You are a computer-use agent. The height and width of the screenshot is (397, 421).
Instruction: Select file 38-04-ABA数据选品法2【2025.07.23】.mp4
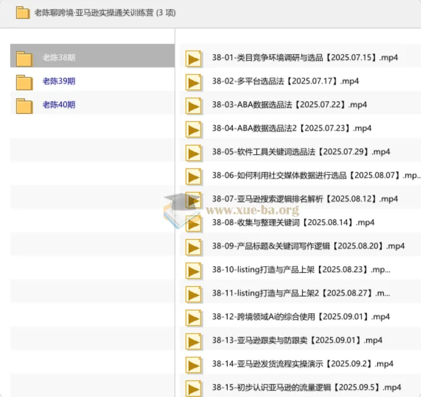pos(292,128)
